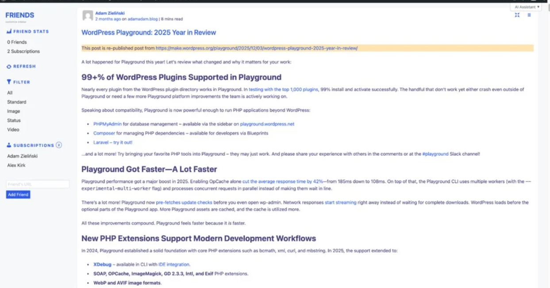Open the post hamburger menu icon
This screenshot has width=550, height=288.
click(529, 15)
